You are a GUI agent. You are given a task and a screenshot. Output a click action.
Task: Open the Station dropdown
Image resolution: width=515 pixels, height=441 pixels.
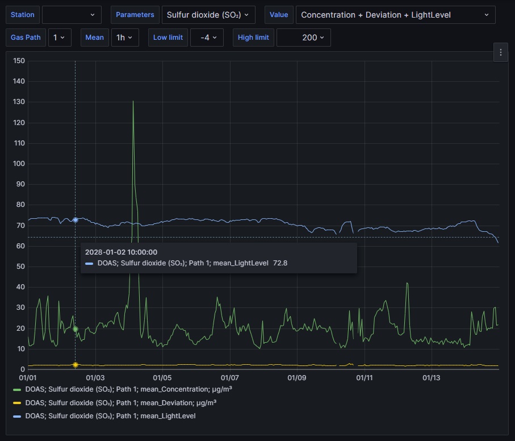[72, 15]
